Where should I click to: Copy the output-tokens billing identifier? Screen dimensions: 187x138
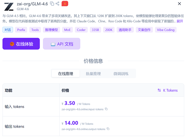[x=108, y=129]
